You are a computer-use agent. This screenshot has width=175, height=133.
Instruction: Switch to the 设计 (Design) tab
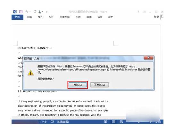click(51, 17)
